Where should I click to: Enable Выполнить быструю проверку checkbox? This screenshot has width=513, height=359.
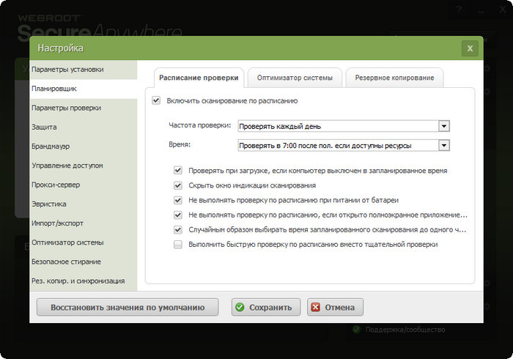tap(178, 244)
